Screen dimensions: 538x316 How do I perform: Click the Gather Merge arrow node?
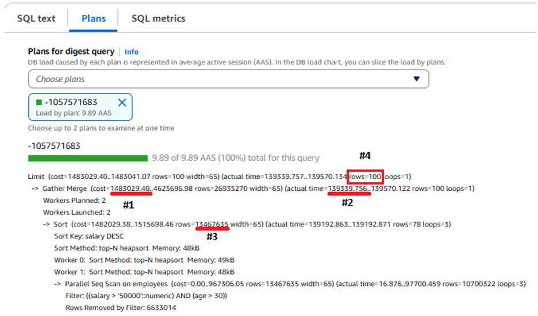click(34, 188)
